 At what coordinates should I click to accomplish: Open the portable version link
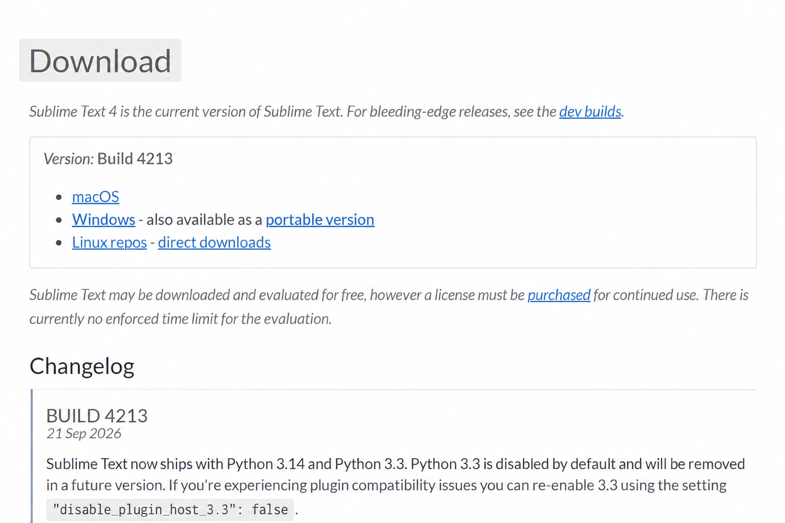click(x=320, y=220)
